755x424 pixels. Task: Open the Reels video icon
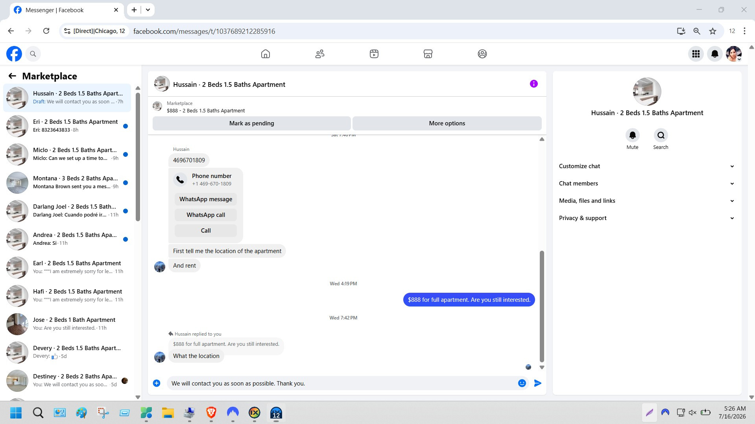(x=374, y=54)
